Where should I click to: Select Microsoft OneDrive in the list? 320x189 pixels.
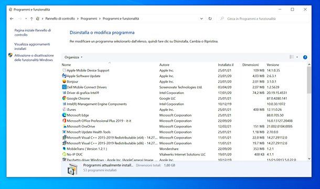click(x=81, y=127)
